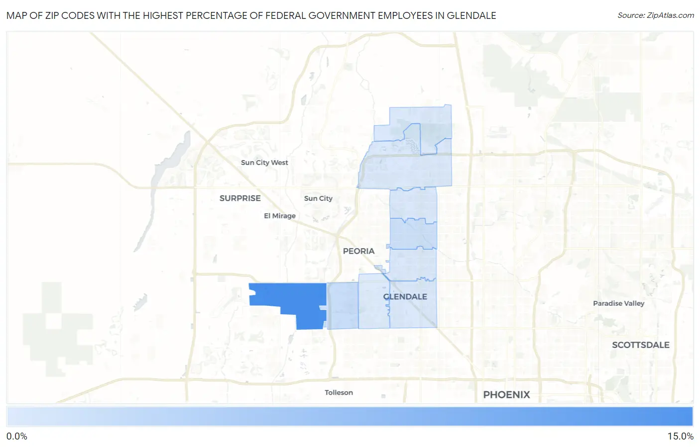The width and height of the screenshot is (700, 447).
Task: Click the GLENDALE city label
Action: [405, 296]
